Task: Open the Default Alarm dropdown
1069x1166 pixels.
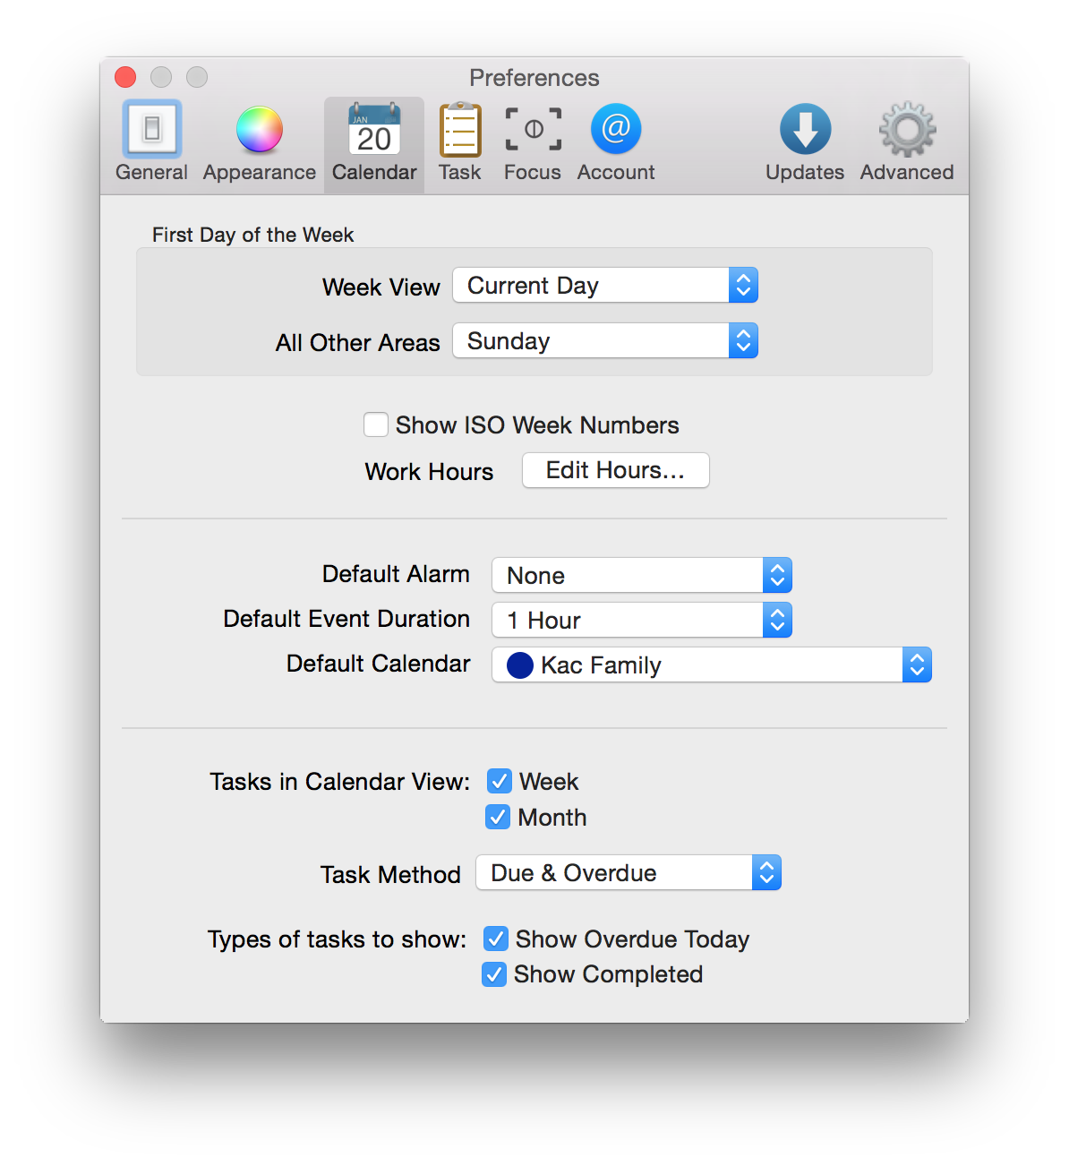Action: 641,575
